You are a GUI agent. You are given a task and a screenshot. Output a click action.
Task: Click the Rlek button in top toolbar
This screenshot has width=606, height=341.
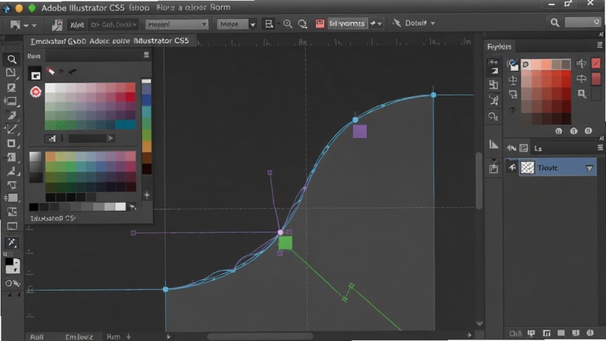tap(77, 25)
